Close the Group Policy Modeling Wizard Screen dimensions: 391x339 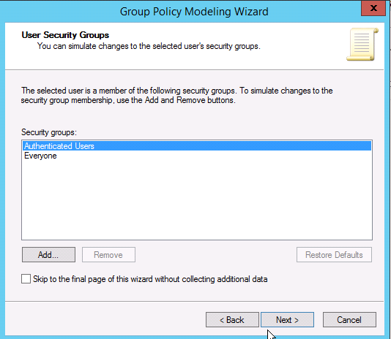coord(373,8)
